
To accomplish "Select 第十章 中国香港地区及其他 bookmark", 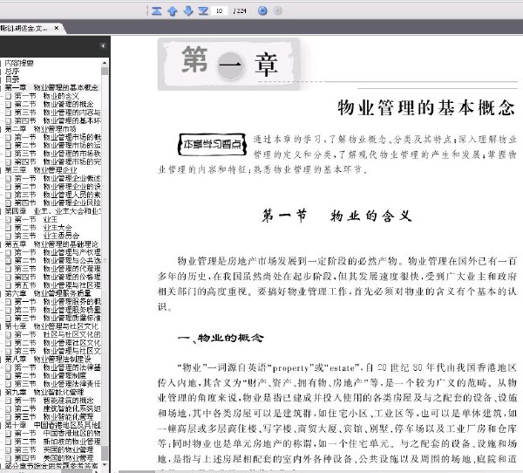I will [52, 425].
